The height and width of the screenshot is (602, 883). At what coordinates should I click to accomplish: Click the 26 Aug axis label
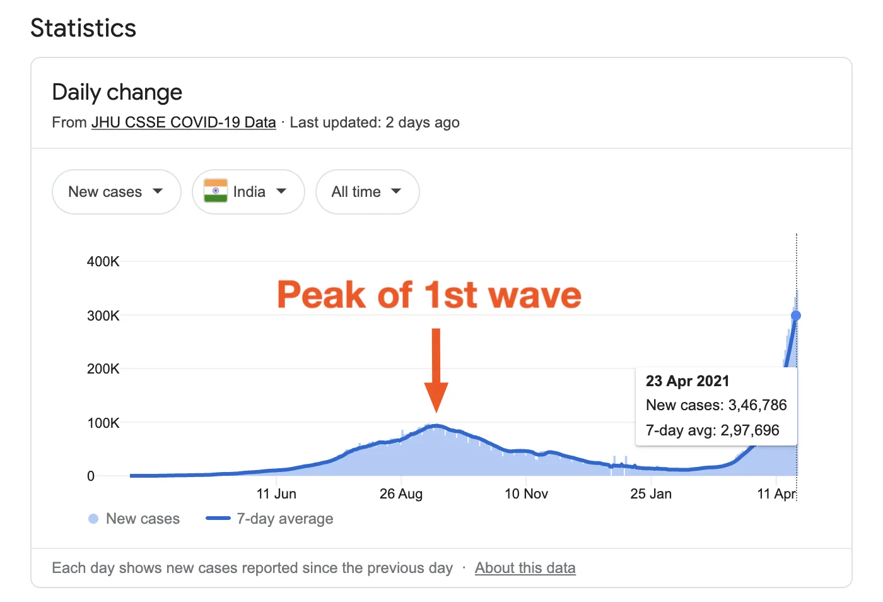pyautogui.click(x=401, y=493)
